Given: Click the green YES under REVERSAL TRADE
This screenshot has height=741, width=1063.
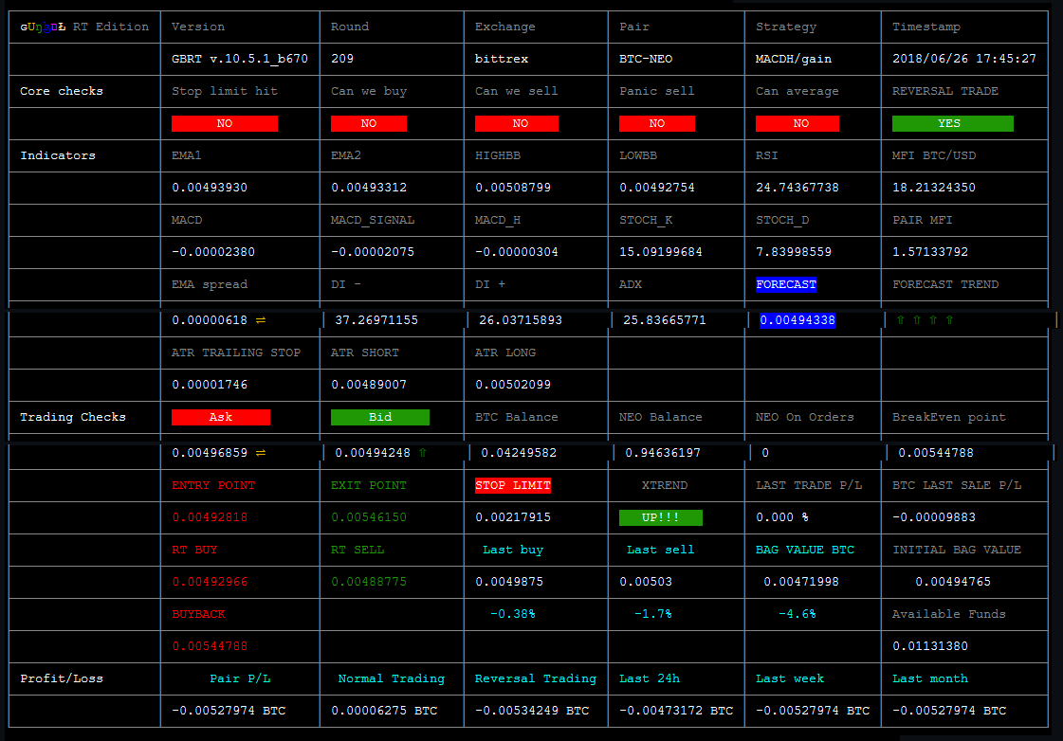Looking at the screenshot, I should point(952,123).
